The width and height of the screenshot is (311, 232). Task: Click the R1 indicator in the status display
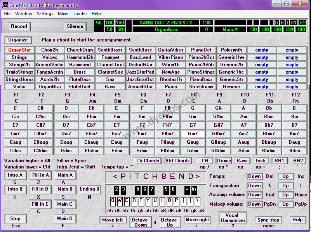(x=293, y=23)
